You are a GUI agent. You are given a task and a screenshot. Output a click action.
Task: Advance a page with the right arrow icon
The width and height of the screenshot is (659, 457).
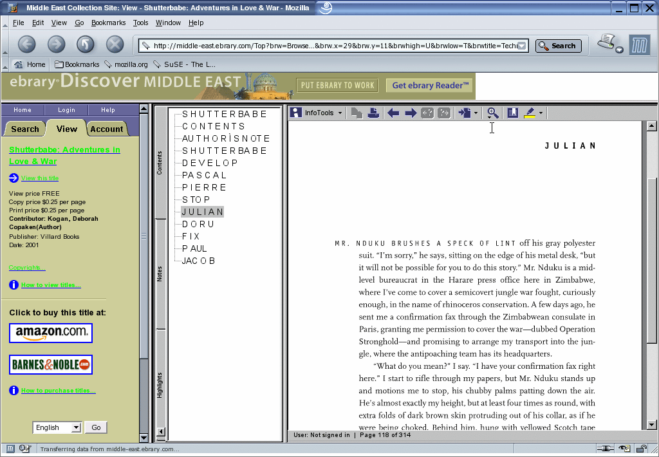click(411, 113)
